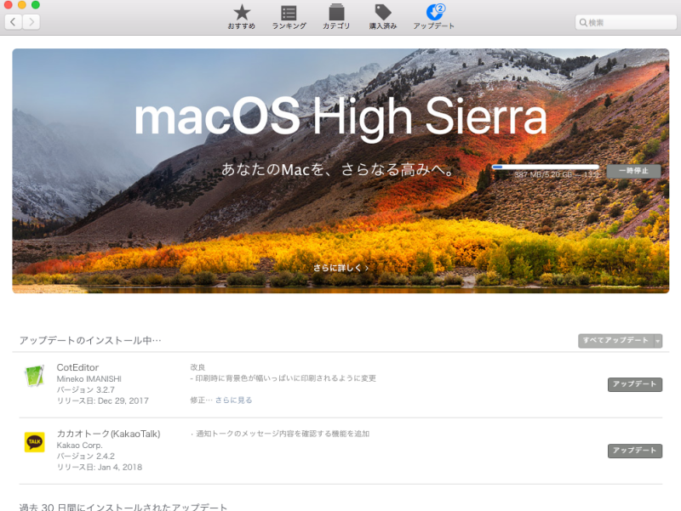Screen dimensions: 681x511
Task: Click the CotEditor app icon
Action: click(34, 377)
